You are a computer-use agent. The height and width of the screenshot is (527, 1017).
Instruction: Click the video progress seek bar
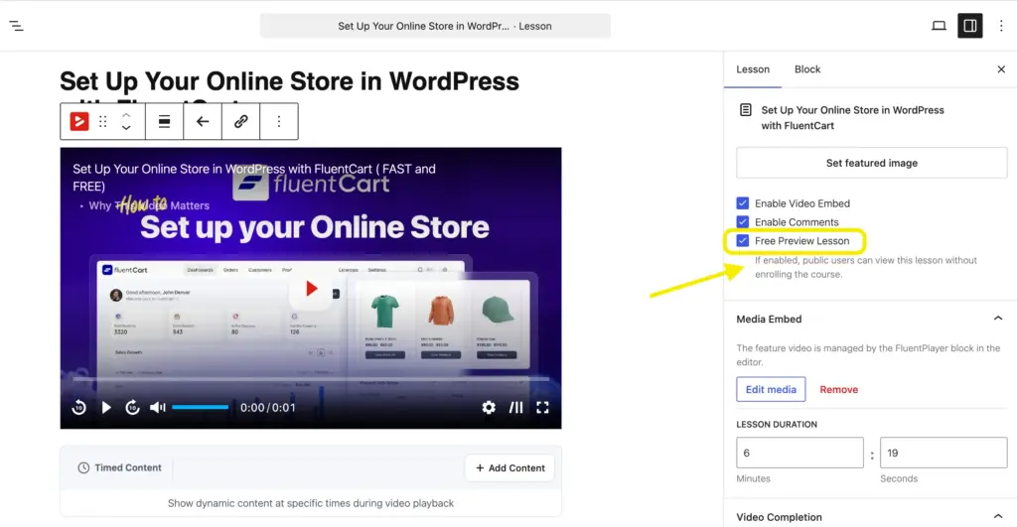(311, 378)
